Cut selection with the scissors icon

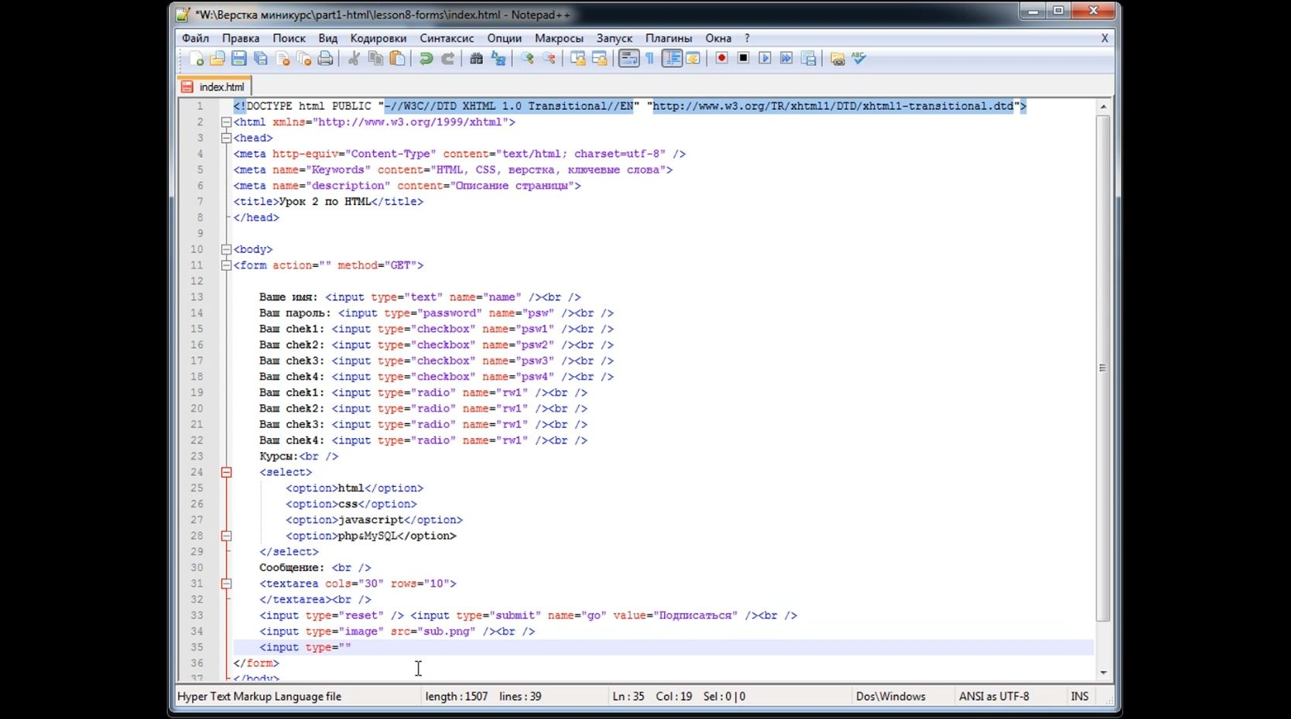point(354,59)
